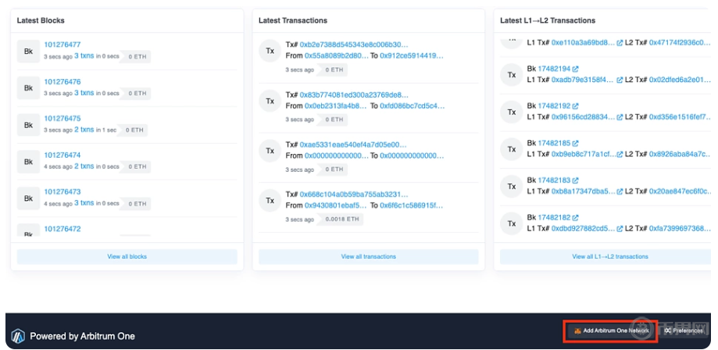Click the Add Arbitrum One Network button

pyautogui.click(x=609, y=331)
